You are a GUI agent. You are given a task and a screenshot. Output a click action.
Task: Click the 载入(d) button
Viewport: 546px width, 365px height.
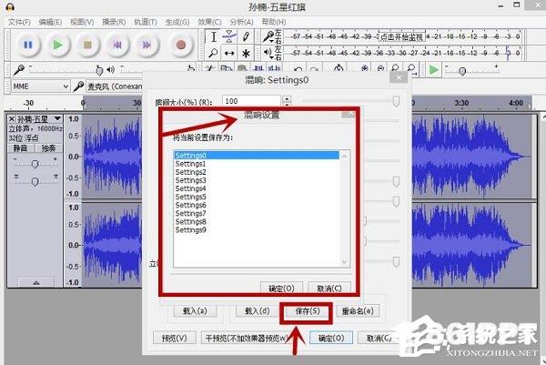point(258,311)
